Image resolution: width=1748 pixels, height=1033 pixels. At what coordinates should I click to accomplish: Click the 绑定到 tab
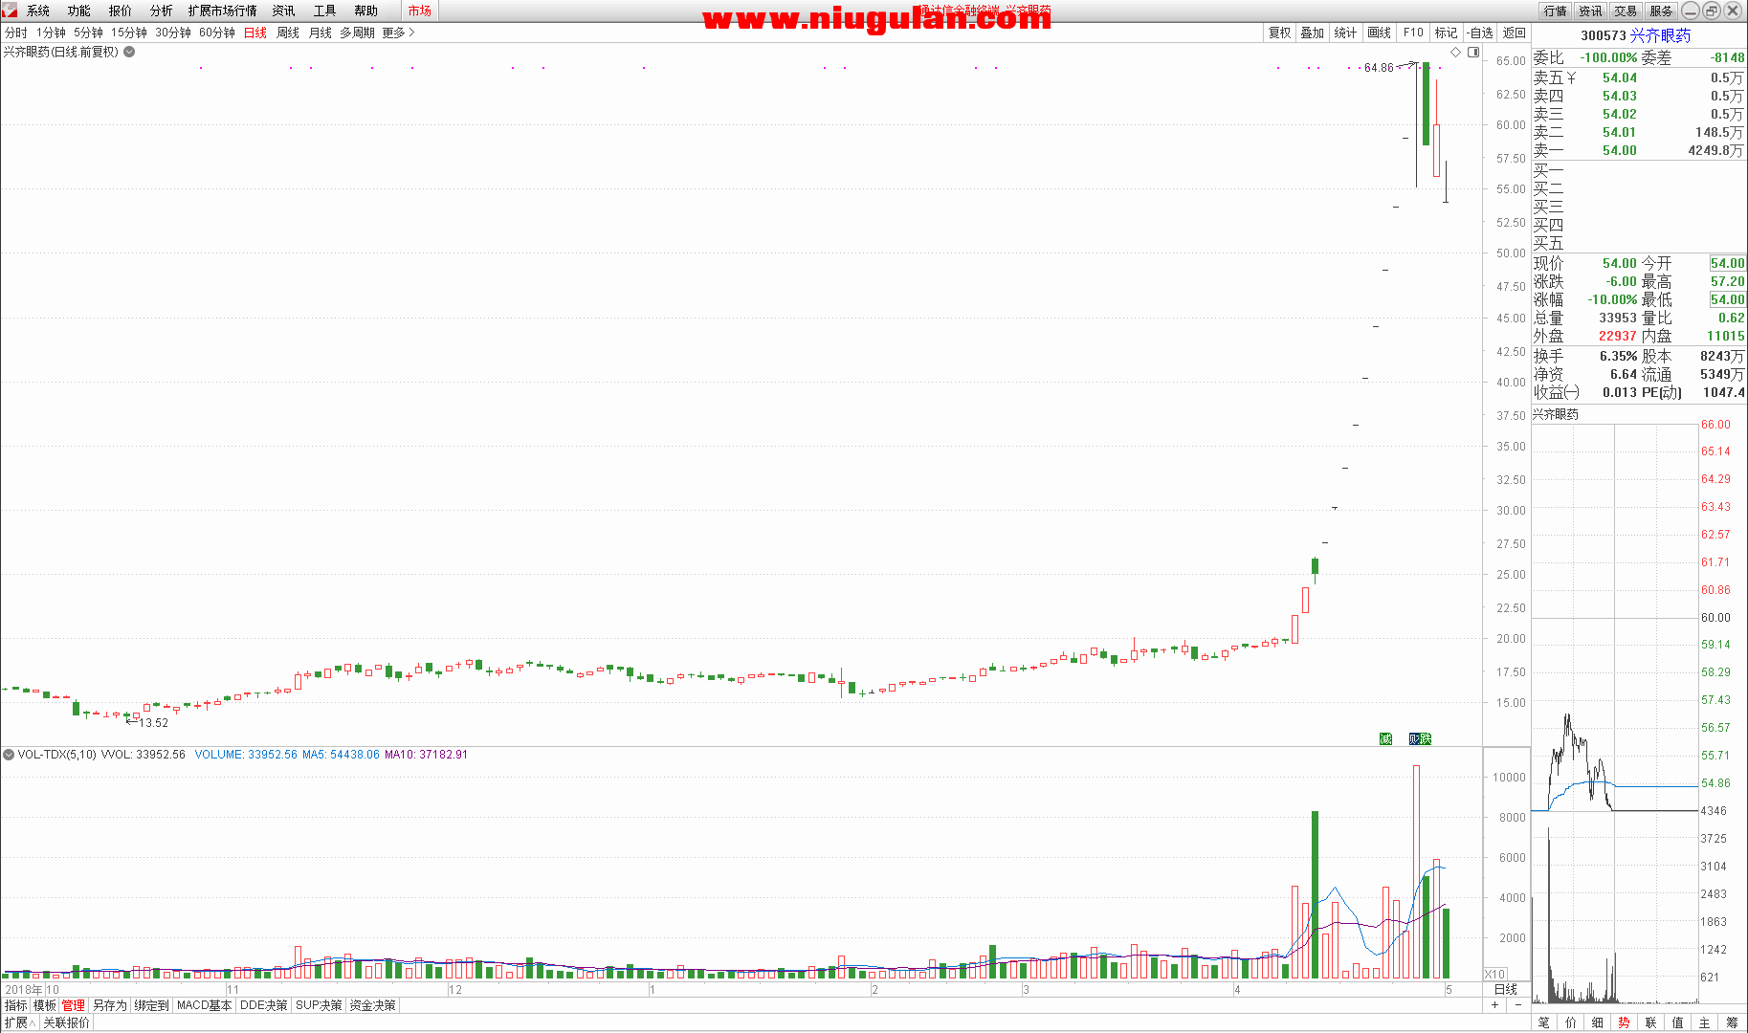click(151, 1005)
